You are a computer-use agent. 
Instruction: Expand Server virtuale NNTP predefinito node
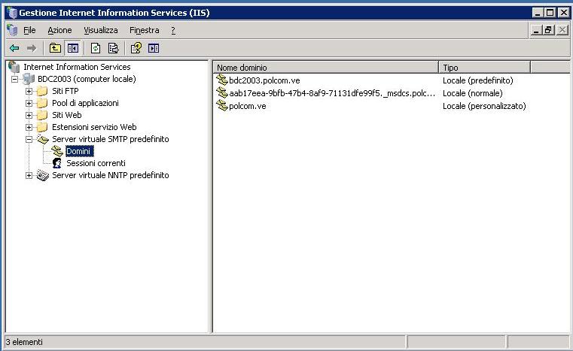29,175
